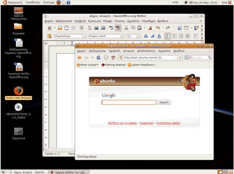Toggle Align Right in Writer

click(181, 36)
